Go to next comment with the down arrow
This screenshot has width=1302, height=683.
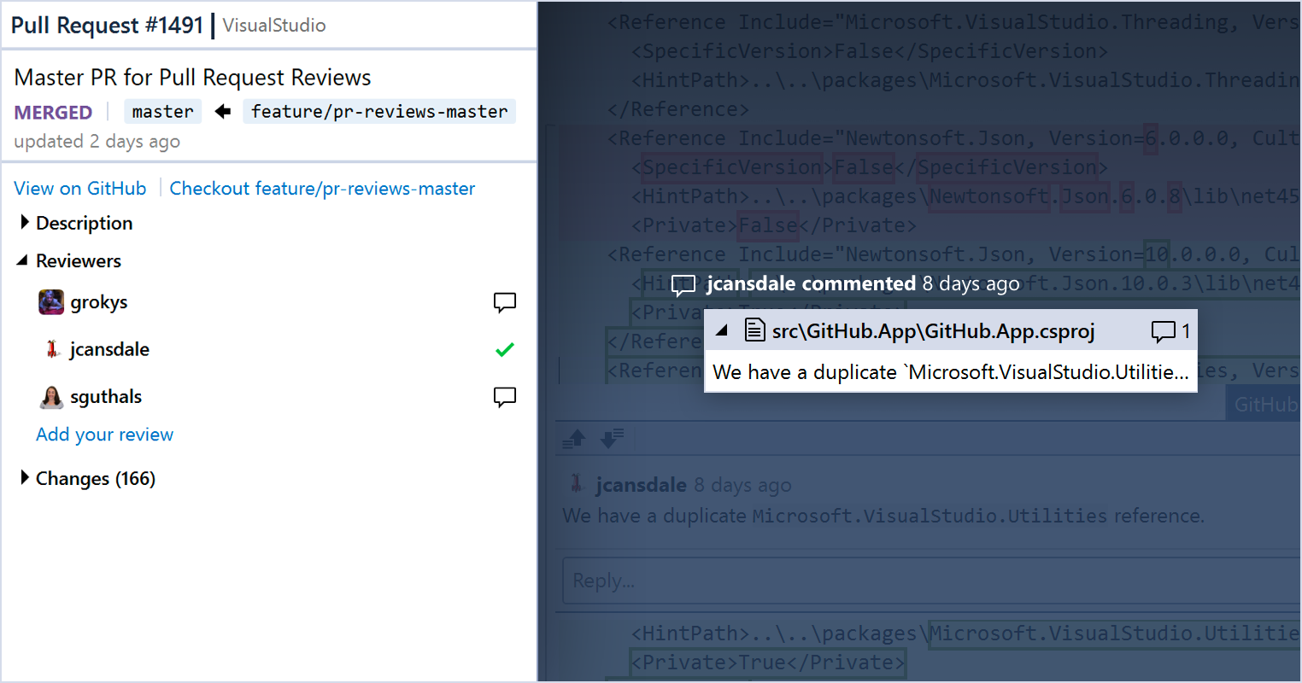coord(612,439)
